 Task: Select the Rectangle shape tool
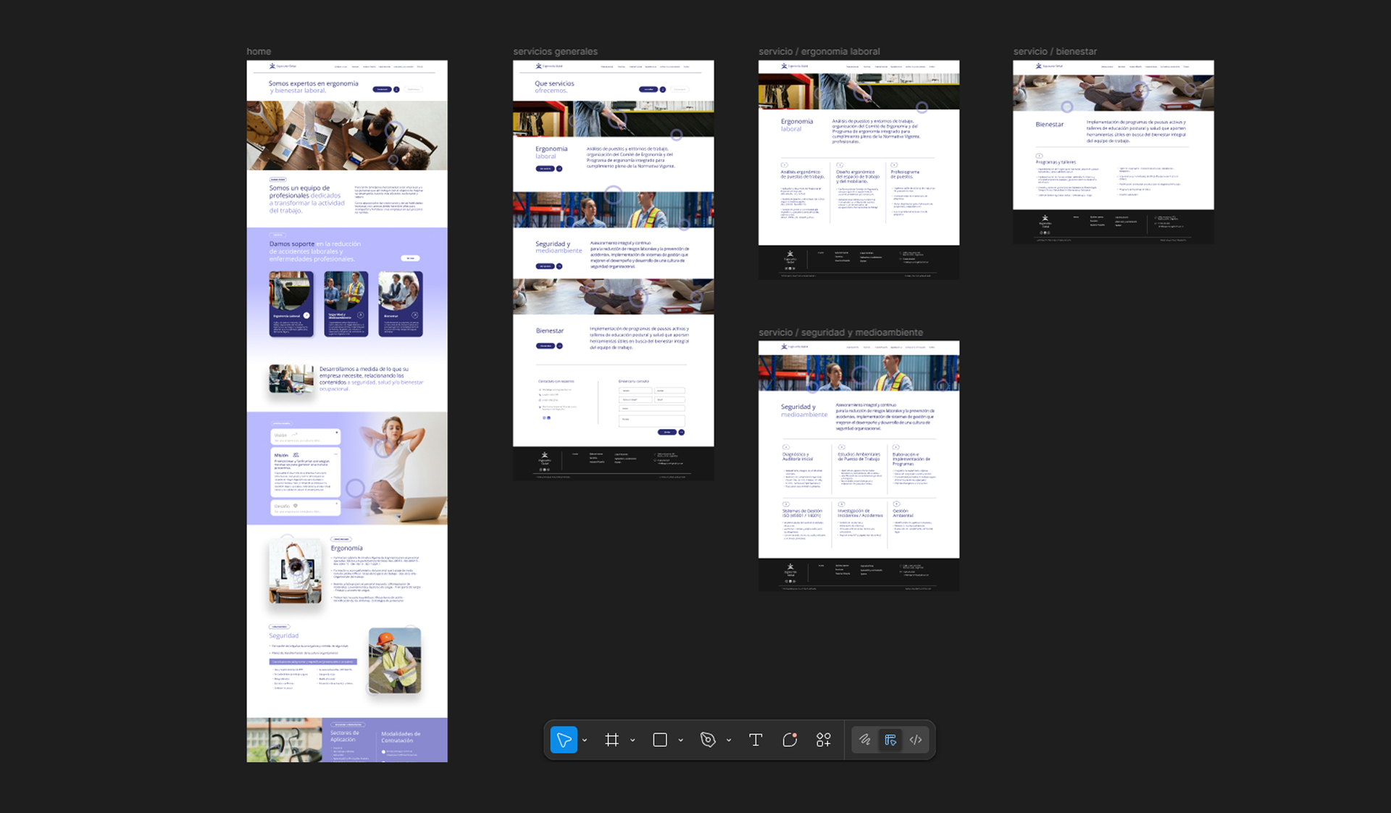click(660, 740)
